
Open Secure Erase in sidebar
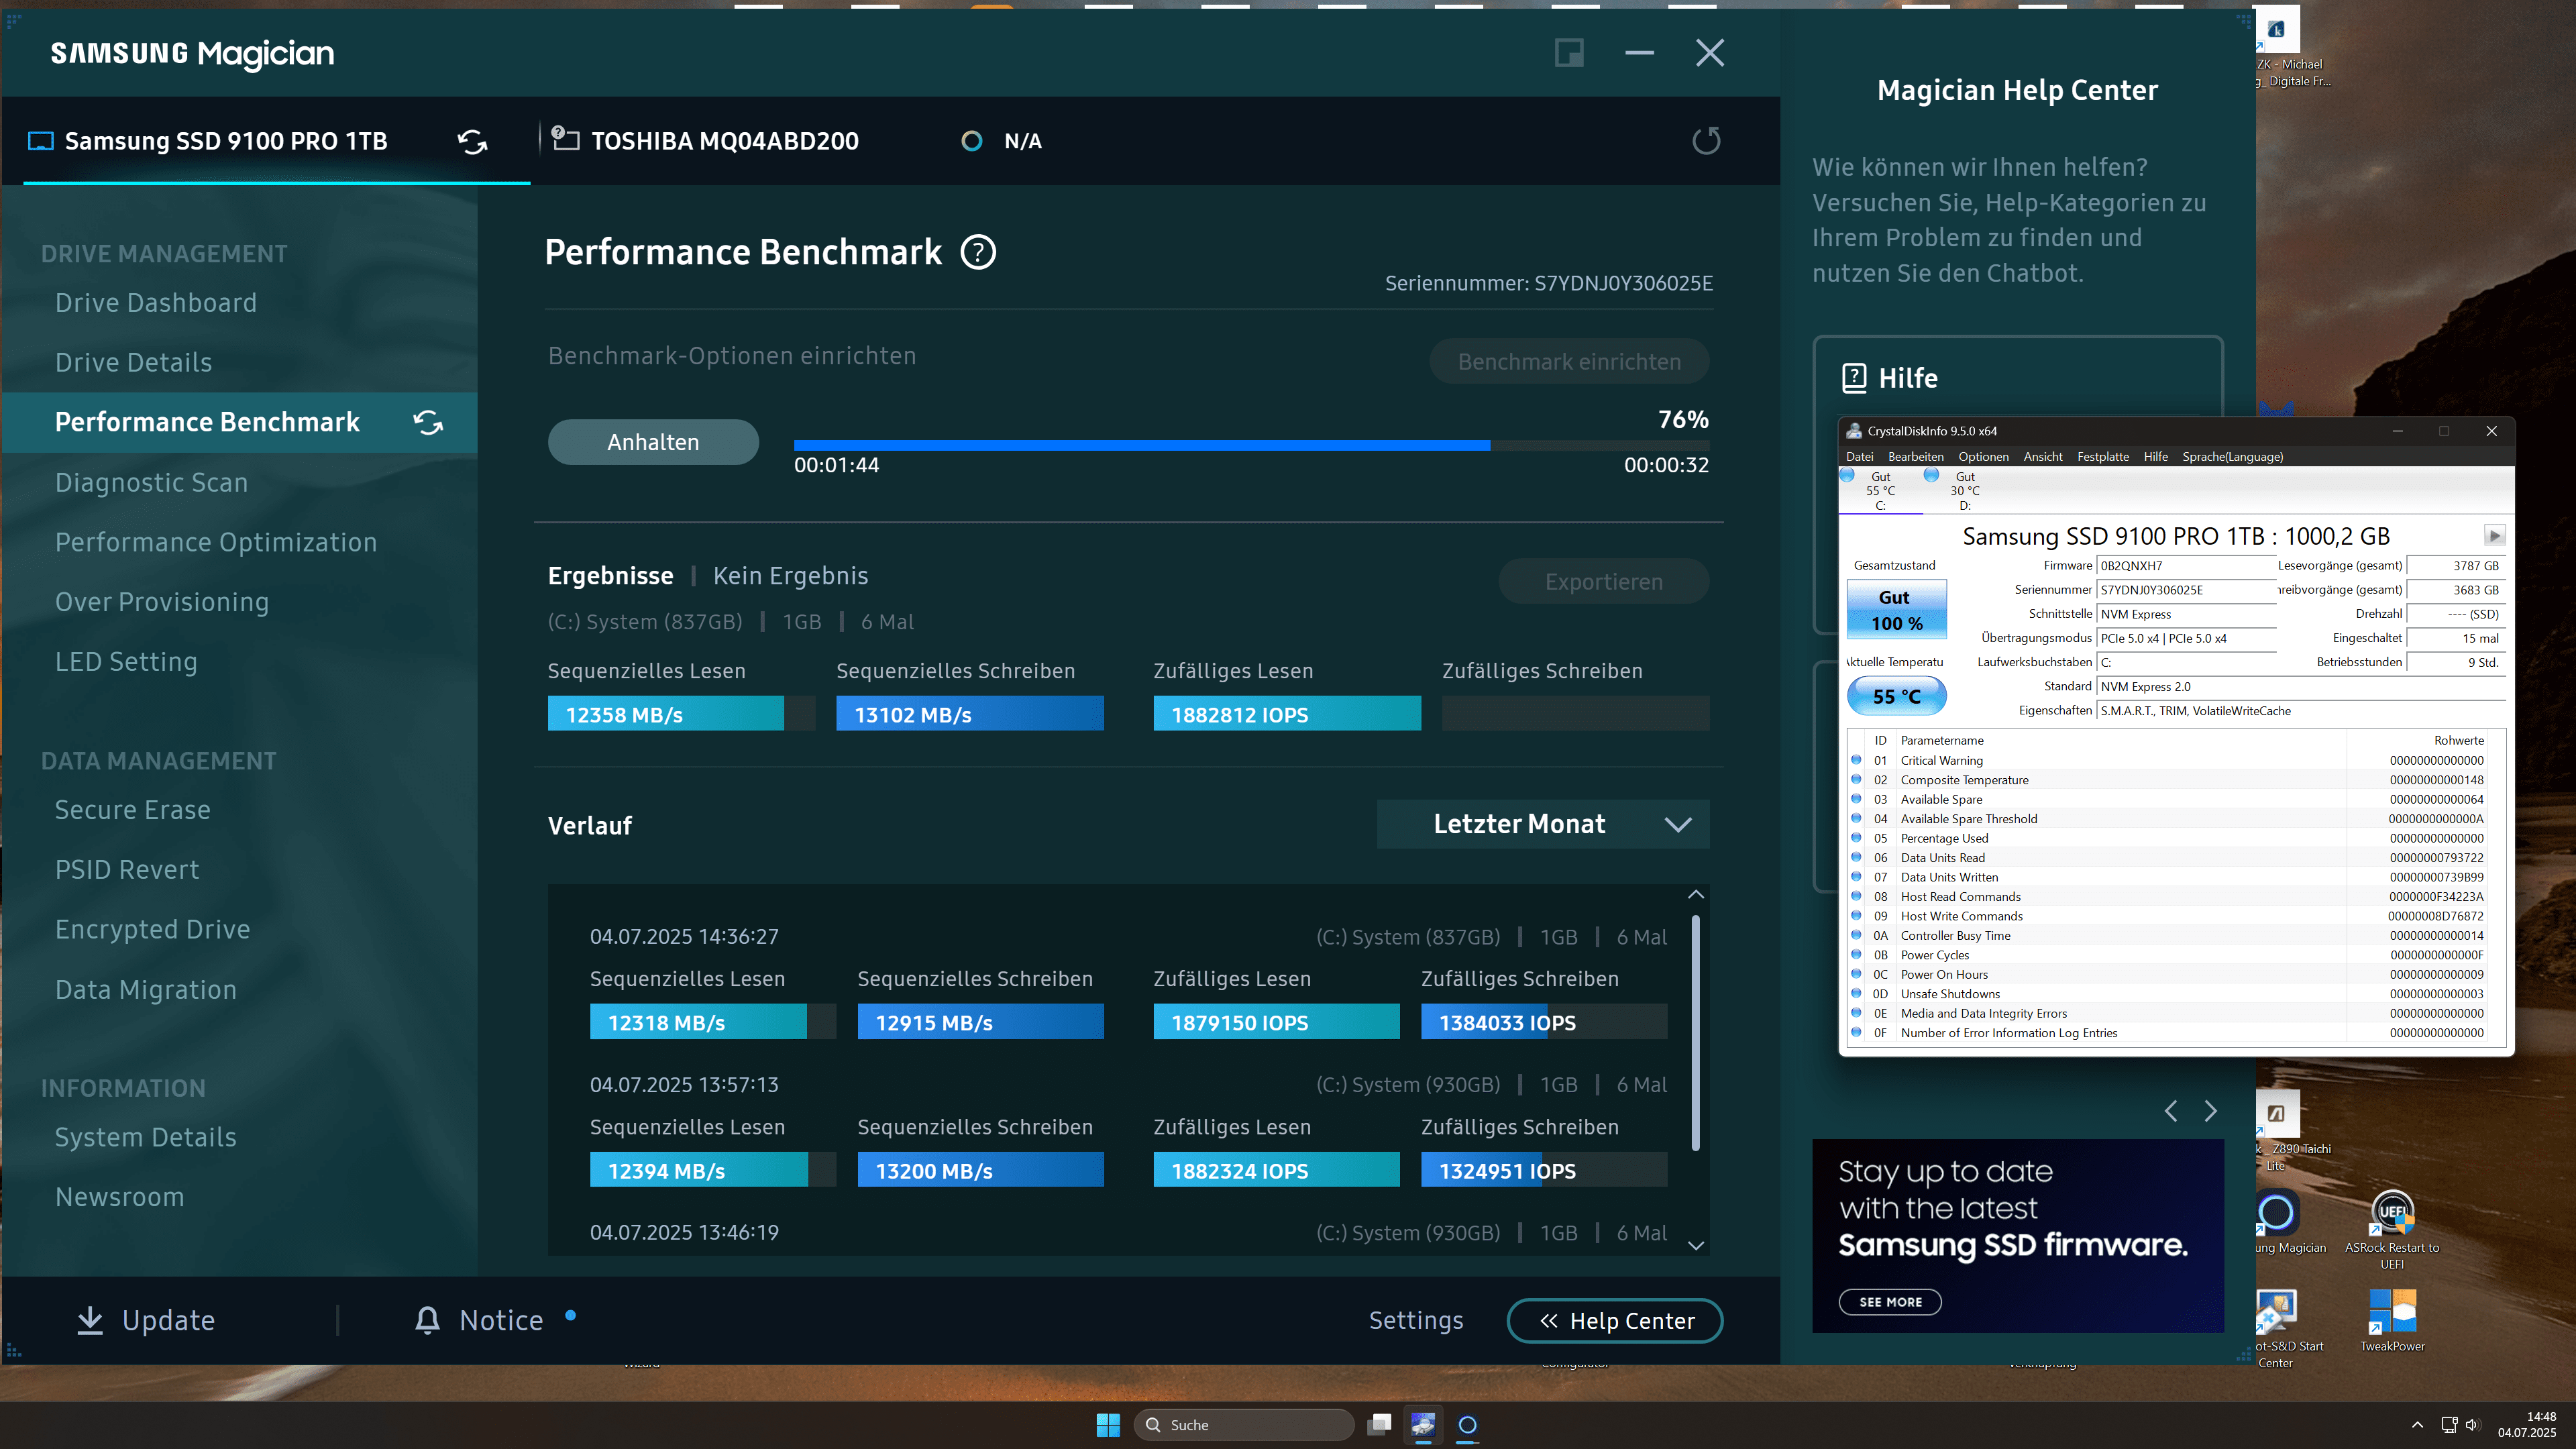click(x=133, y=809)
